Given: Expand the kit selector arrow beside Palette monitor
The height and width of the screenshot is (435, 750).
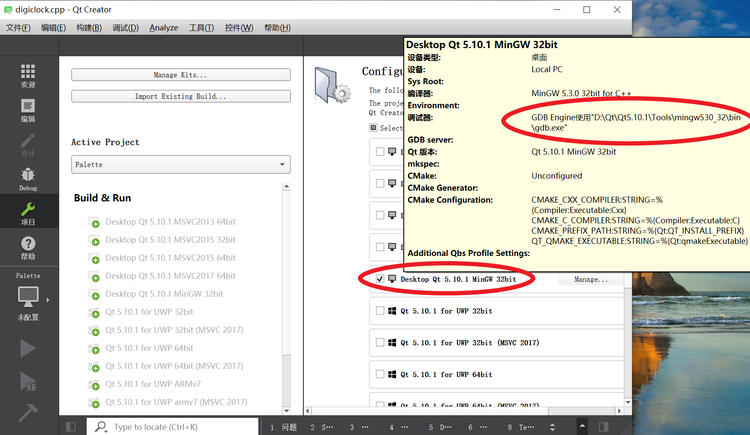Looking at the screenshot, I should (48, 300).
